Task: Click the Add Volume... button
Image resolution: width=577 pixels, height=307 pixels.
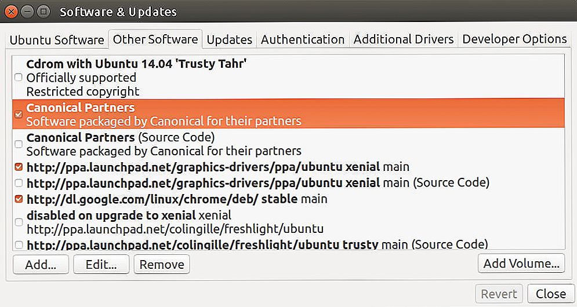Action: (521, 263)
